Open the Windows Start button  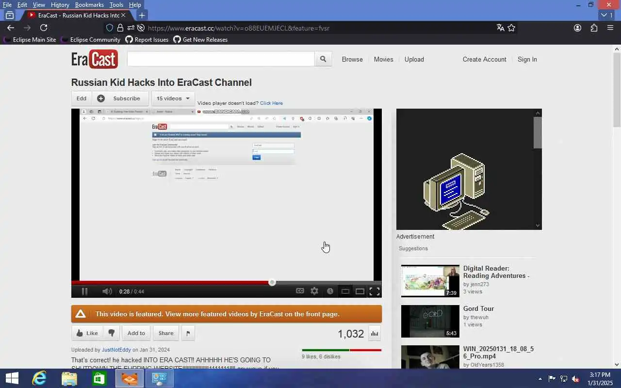(12, 378)
